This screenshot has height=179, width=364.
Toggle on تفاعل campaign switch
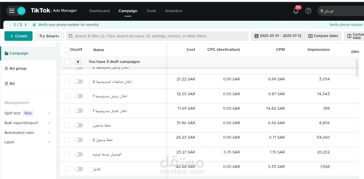(x=79, y=169)
